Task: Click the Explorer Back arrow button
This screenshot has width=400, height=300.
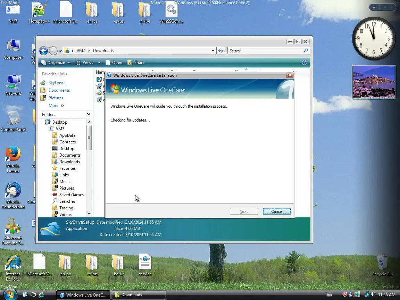Action: 44,51
